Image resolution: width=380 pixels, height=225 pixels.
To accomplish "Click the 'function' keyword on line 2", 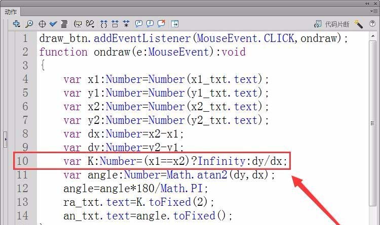I will coord(63,52).
